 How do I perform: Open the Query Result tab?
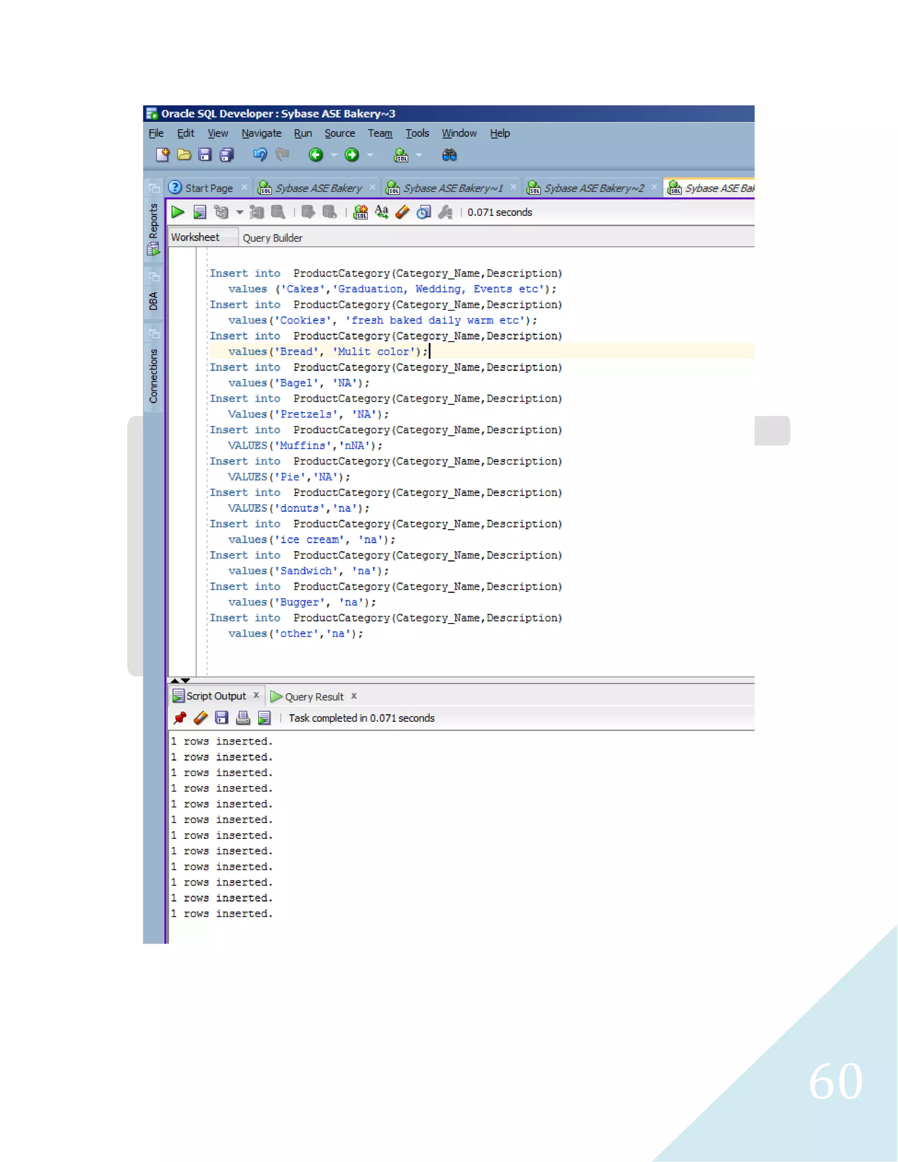coord(314,697)
